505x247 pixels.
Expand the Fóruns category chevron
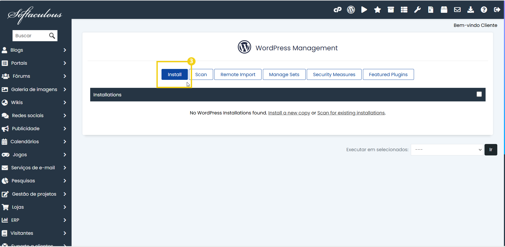tap(65, 76)
